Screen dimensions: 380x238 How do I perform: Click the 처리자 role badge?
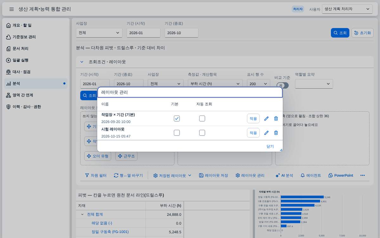click(x=298, y=9)
